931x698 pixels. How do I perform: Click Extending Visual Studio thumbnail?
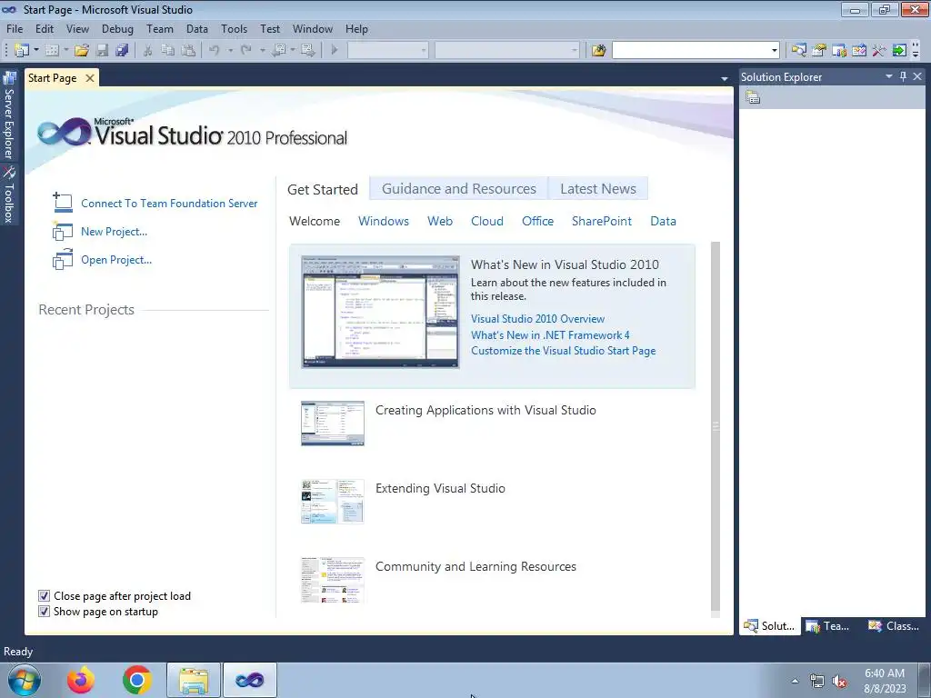pos(333,502)
